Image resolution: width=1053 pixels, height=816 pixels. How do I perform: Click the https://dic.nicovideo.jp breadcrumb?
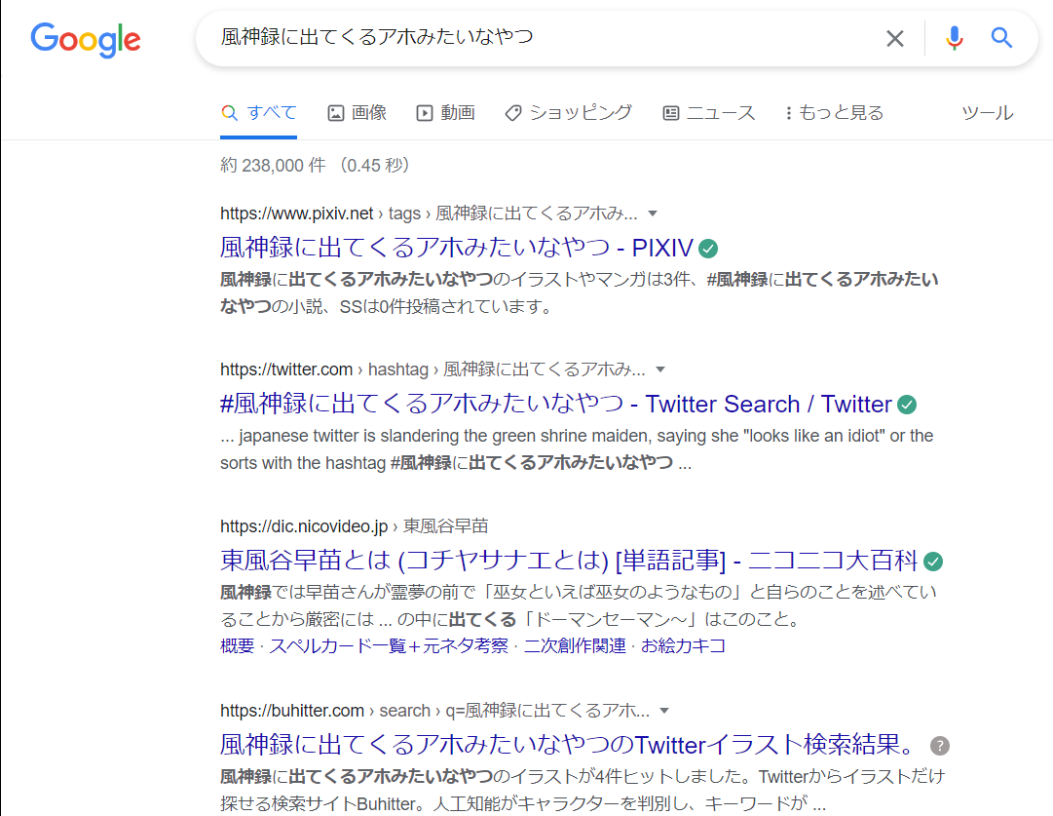pos(354,526)
